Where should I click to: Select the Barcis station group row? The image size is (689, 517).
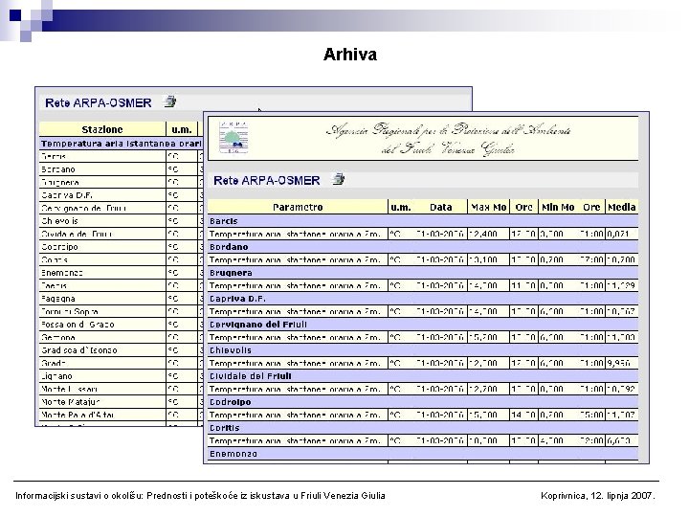pyautogui.click(x=423, y=221)
